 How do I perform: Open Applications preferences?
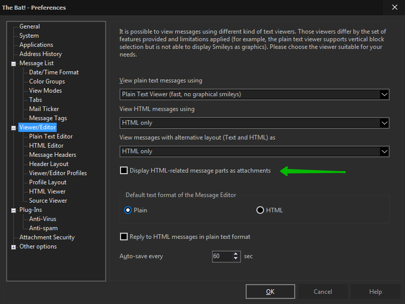pyautogui.click(x=36, y=45)
